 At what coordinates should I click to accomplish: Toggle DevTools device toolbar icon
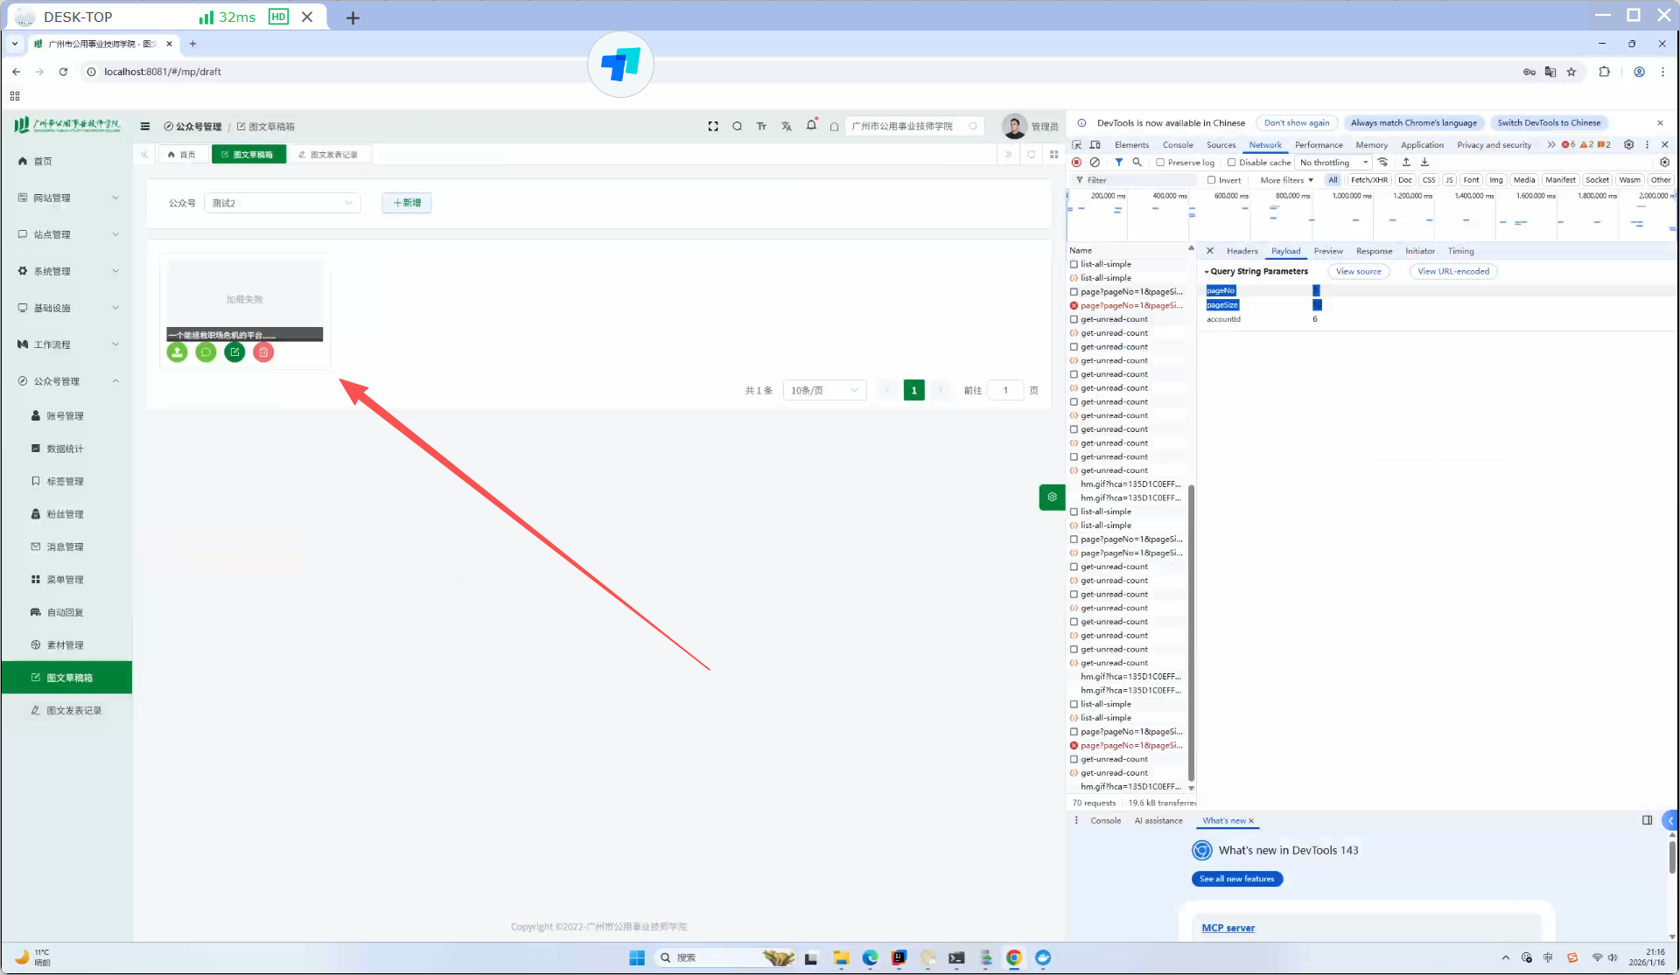coord(1095,145)
